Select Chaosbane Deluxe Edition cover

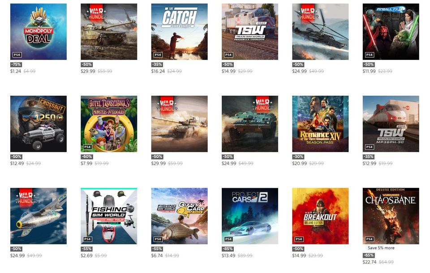click(391, 216)
